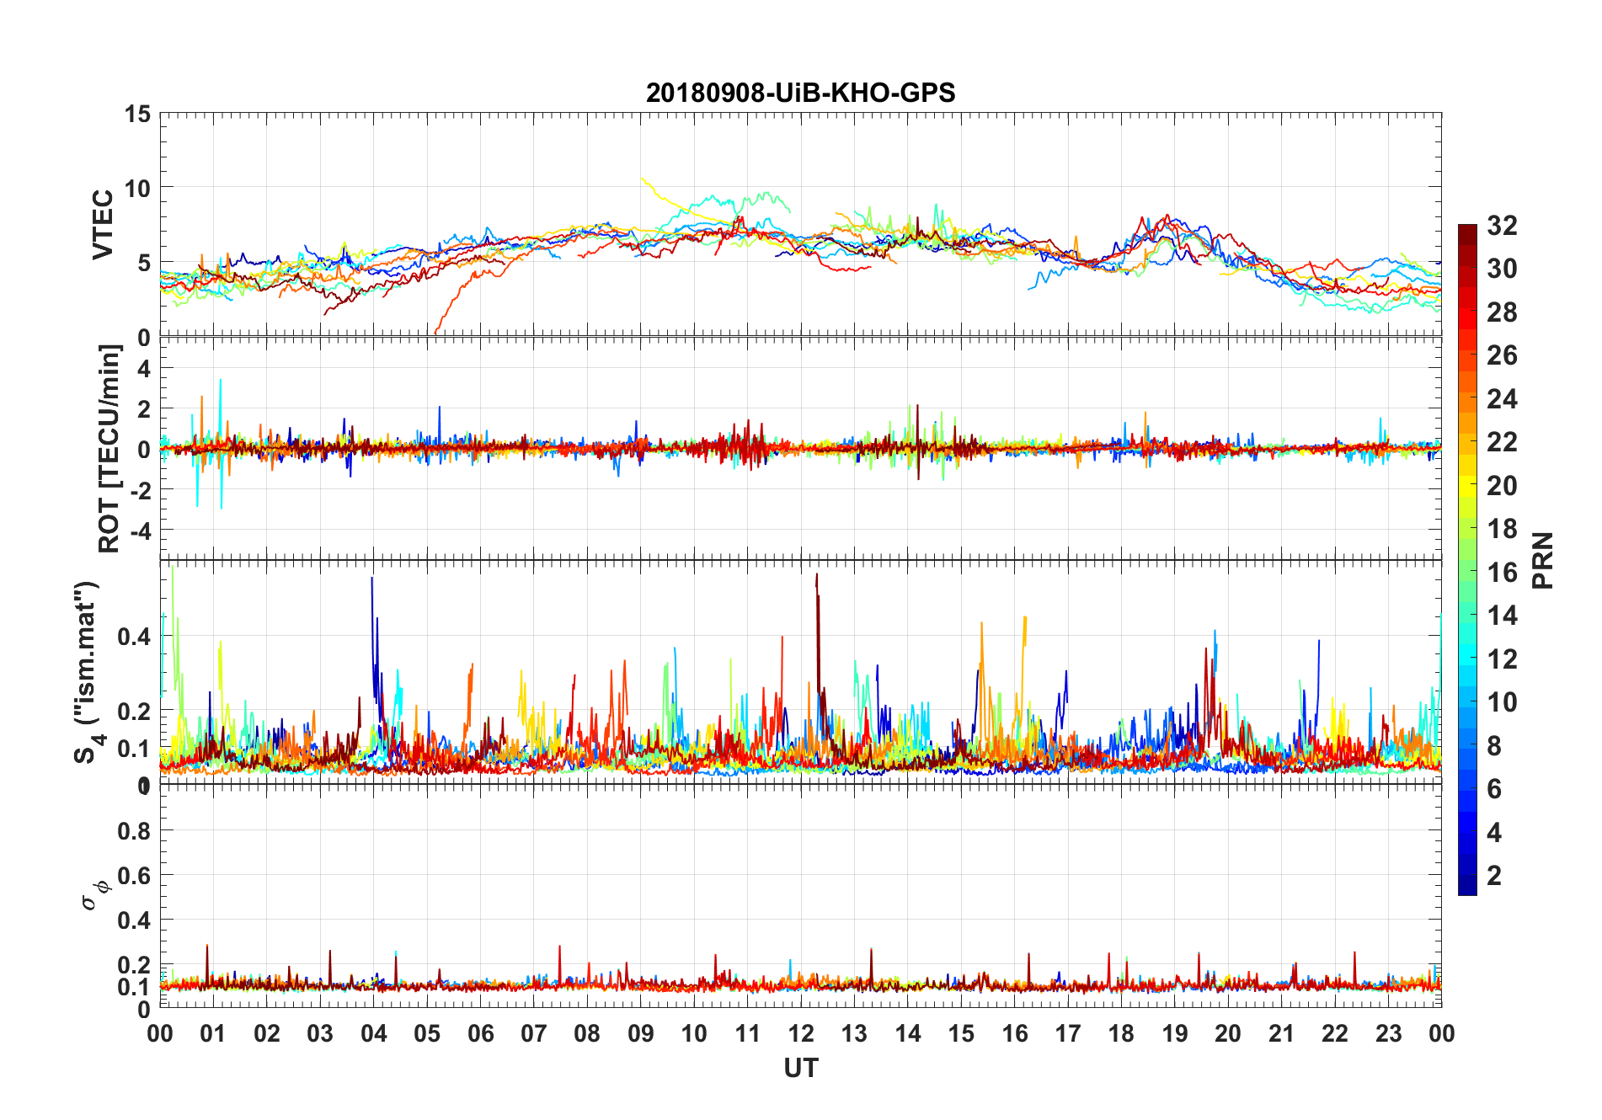Select the ROT [TECU/min] axis label
The height and width of the screenshot is (1120, 1602).
click(x=109, y=449)
